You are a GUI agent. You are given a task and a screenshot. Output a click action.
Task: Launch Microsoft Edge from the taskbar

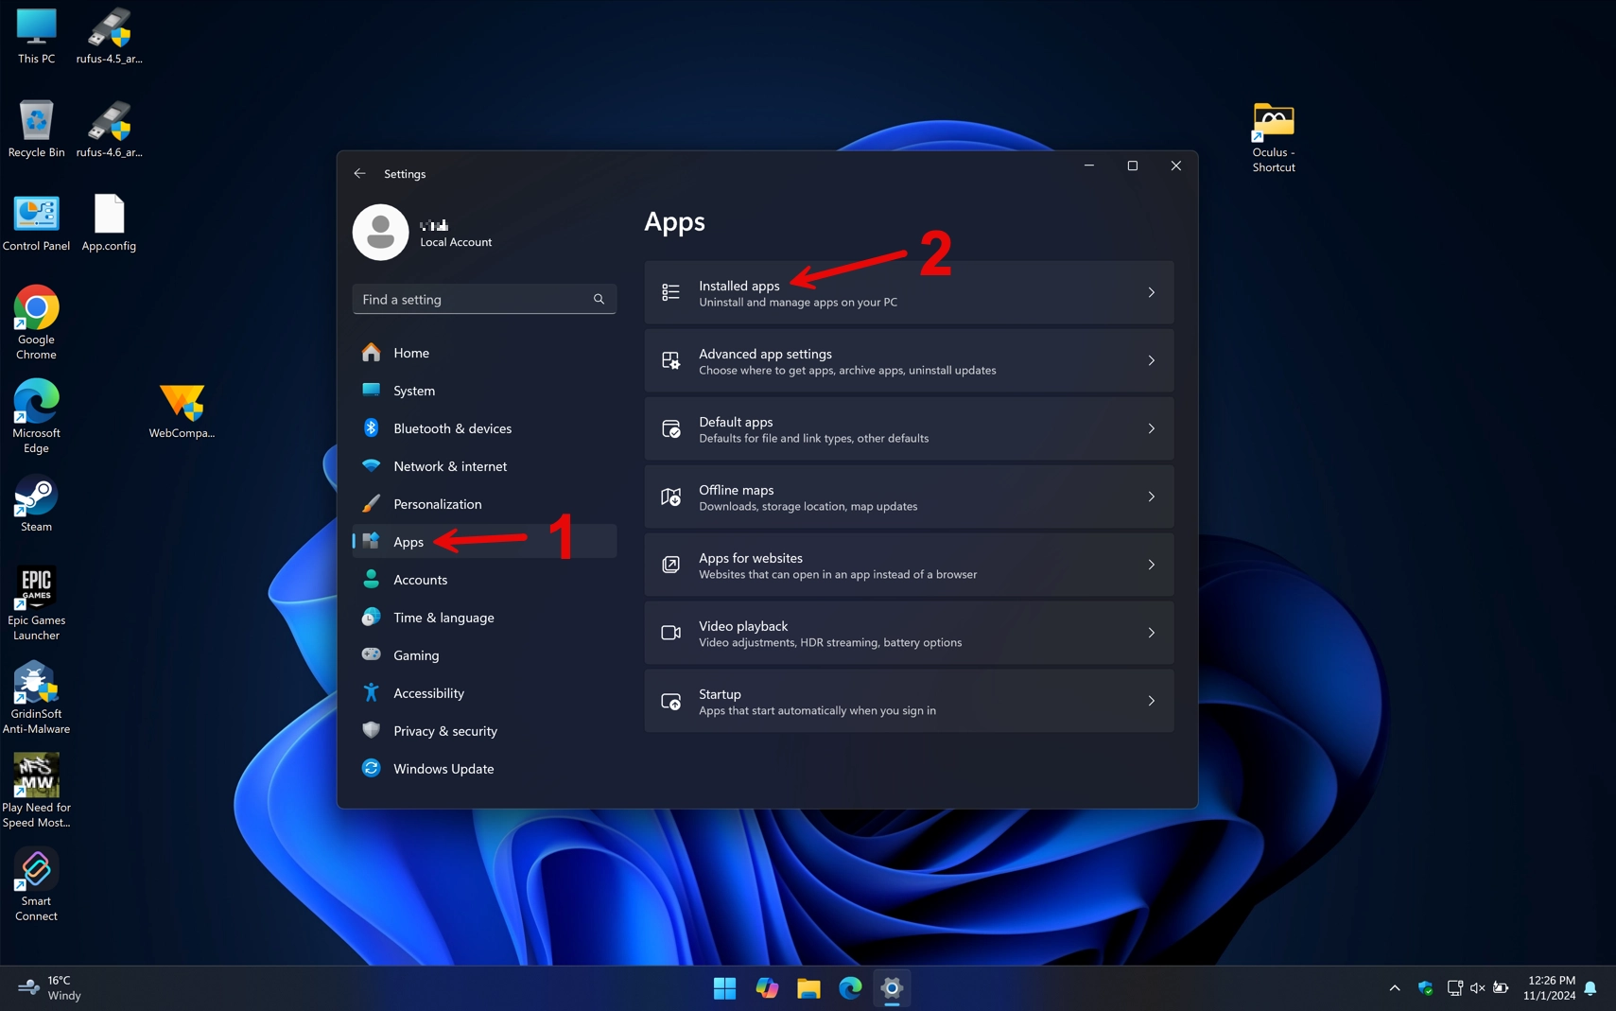(848, 987)
